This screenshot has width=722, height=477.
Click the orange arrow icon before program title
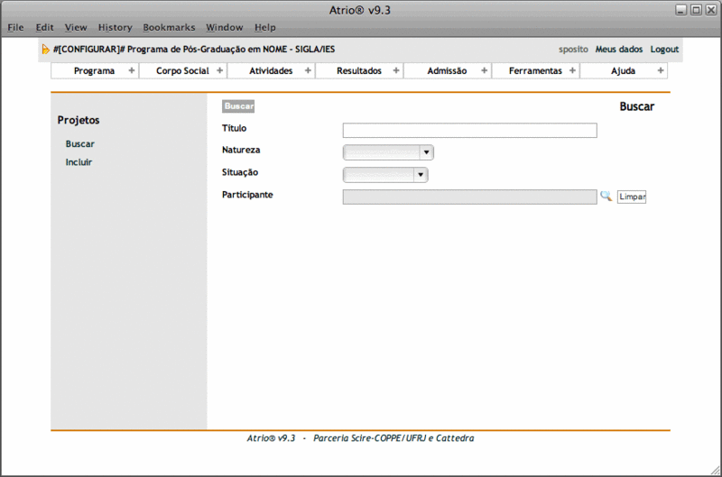(x=45, y=50)
